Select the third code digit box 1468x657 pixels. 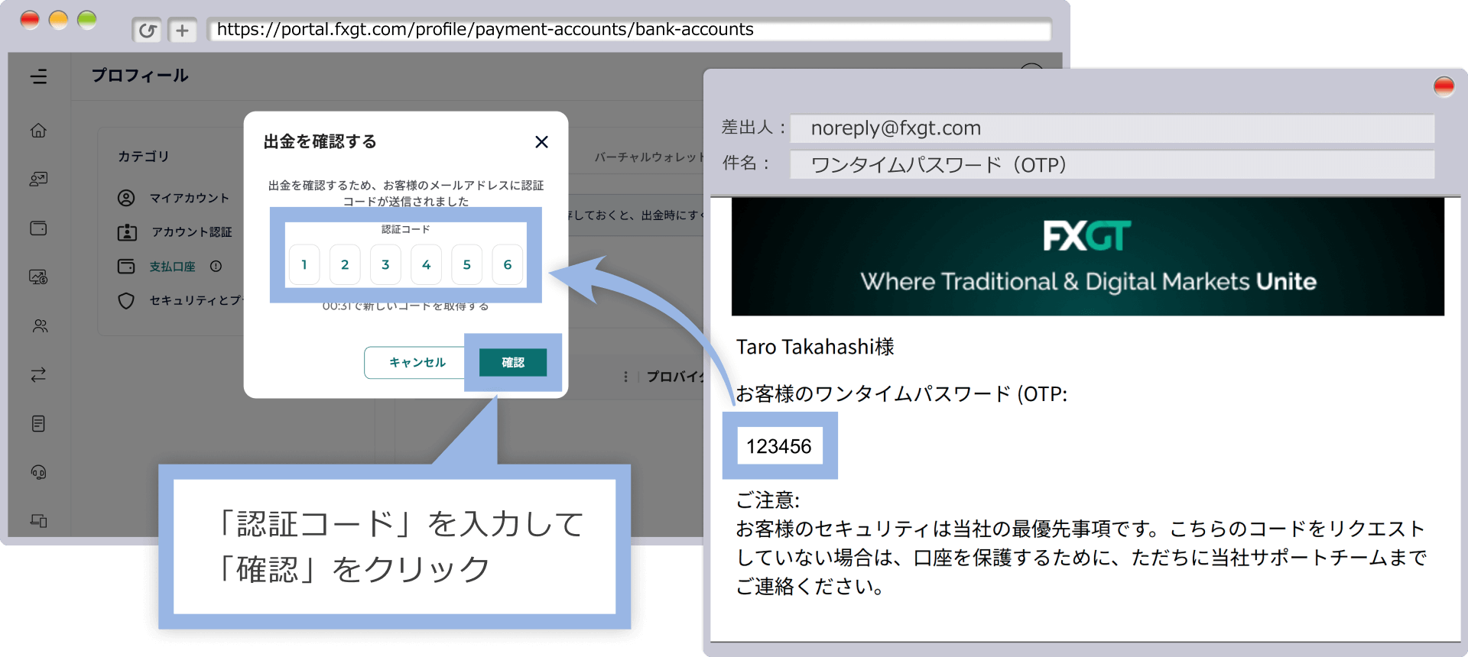385,264
